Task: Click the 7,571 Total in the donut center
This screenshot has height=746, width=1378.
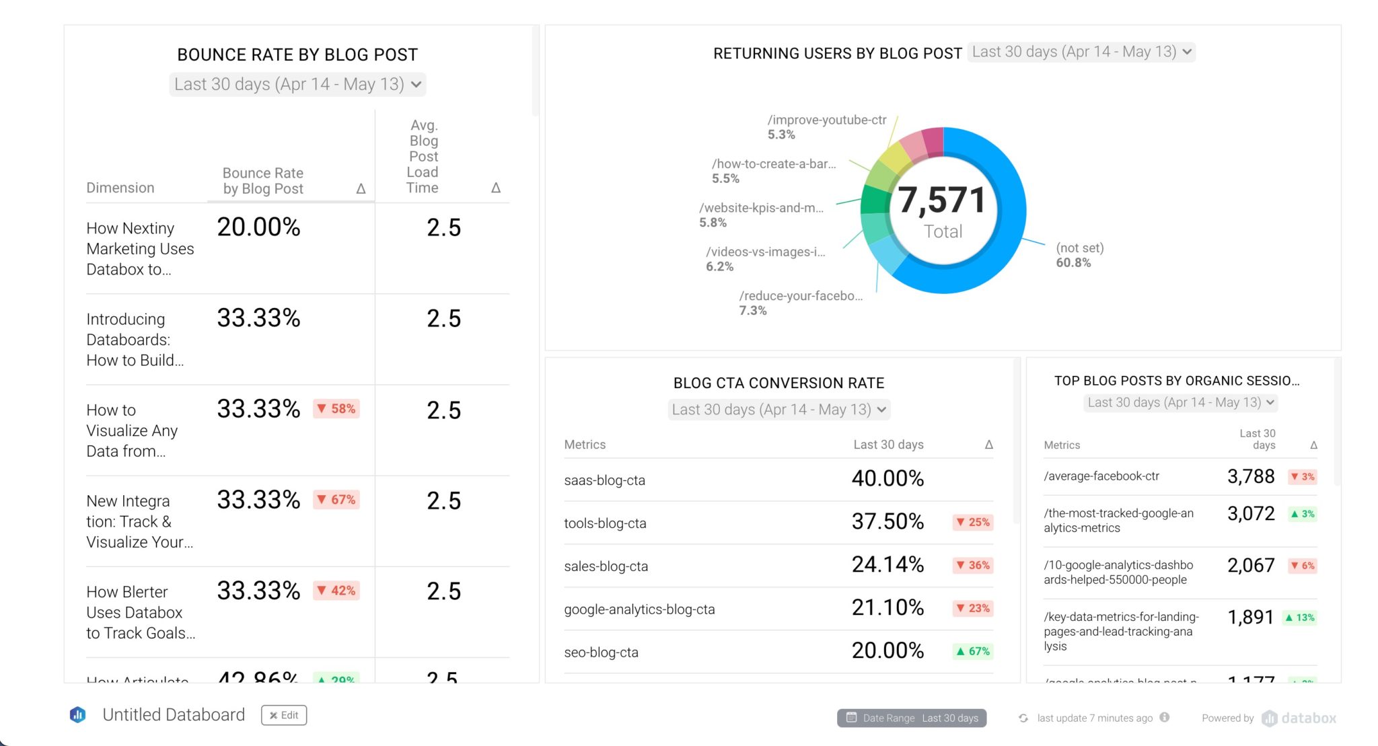Action: [x=943, y=212]
